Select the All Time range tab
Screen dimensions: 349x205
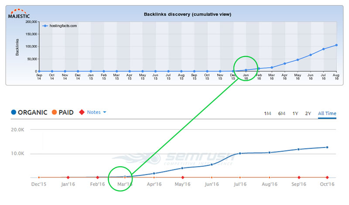click(327, 113)
